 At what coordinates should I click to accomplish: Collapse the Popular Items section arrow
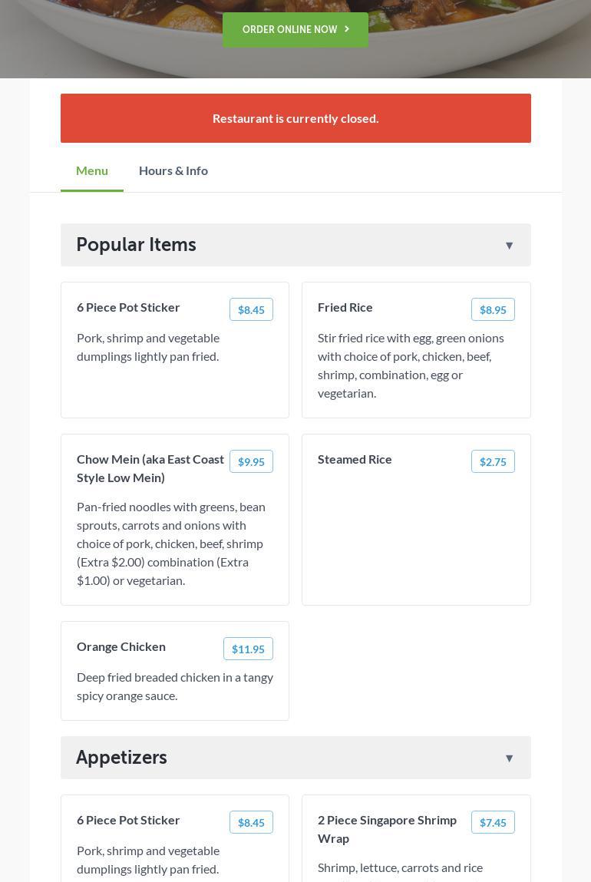pos(509,246)
